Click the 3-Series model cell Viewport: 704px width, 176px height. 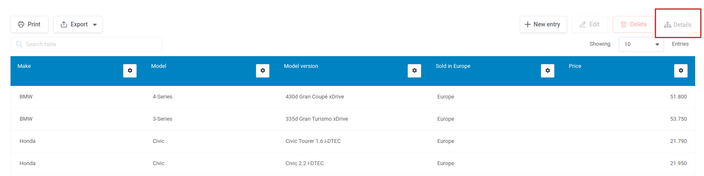(x=163, y=119)
